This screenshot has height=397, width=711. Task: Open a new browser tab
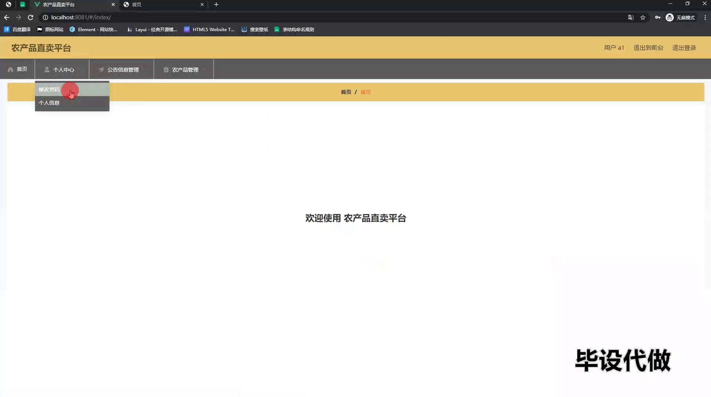[x=216, y=4]
